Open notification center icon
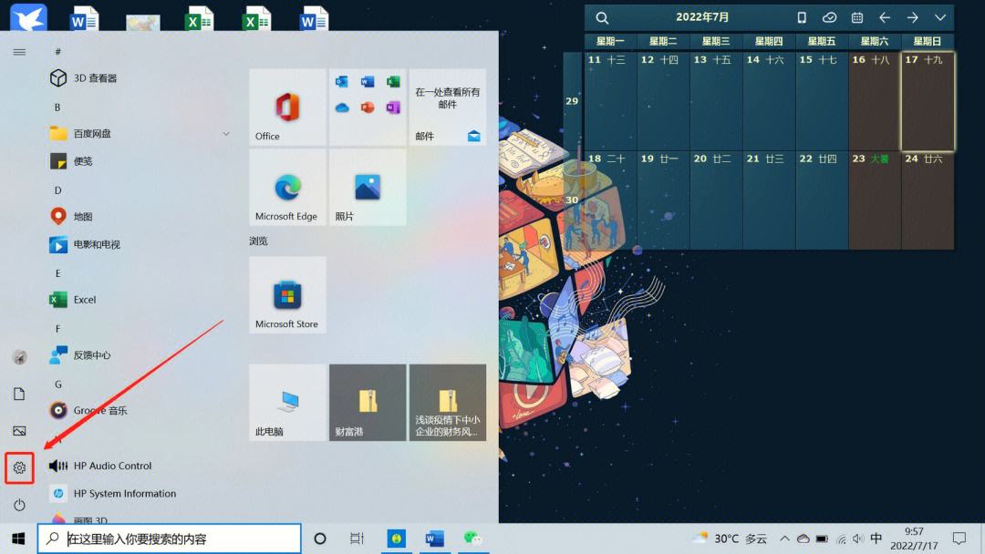The width and height of the screenshot is (985, 554). coord(959,539)
